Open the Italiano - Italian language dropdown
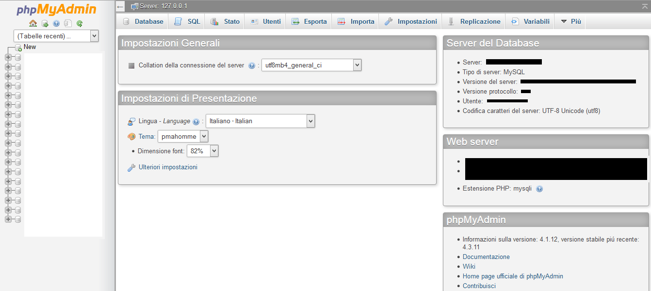 (260, 121)
